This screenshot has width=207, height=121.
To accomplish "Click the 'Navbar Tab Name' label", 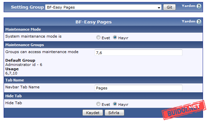I will point(23,87).
